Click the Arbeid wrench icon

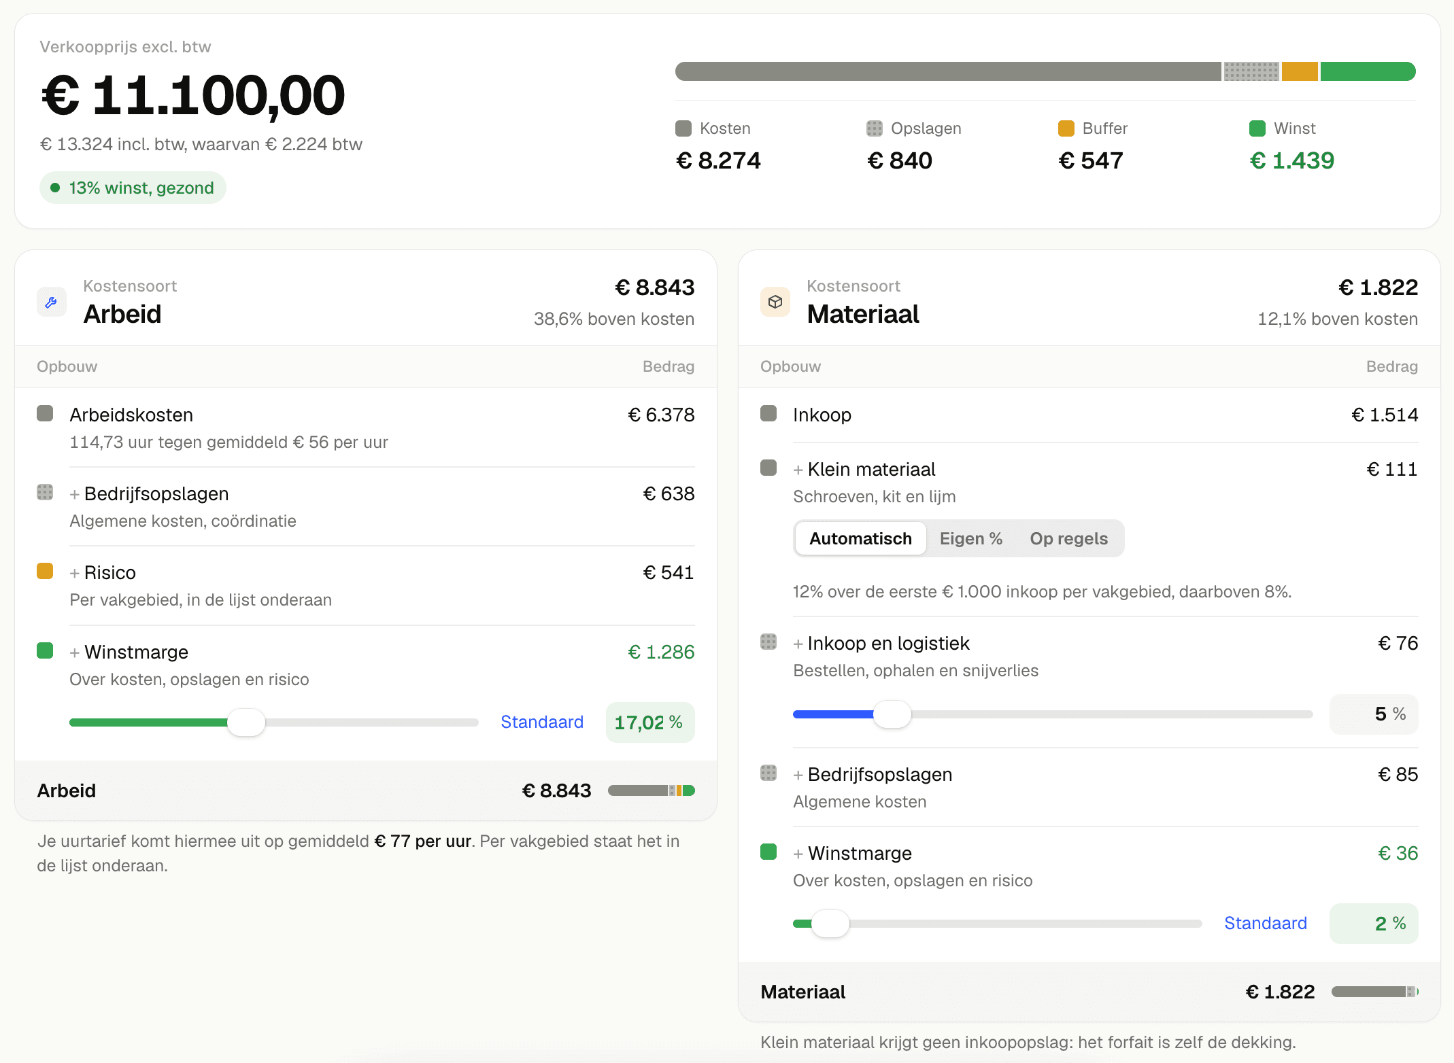tap(51, 302)
